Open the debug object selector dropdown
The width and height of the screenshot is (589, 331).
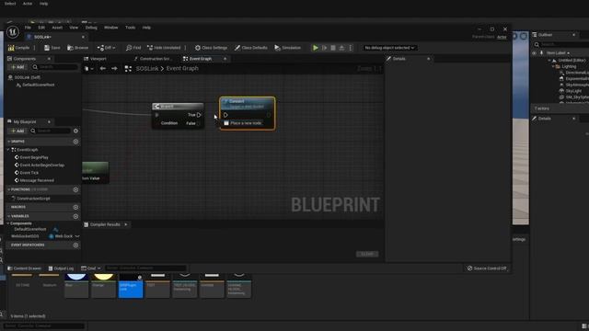point(389,48)
